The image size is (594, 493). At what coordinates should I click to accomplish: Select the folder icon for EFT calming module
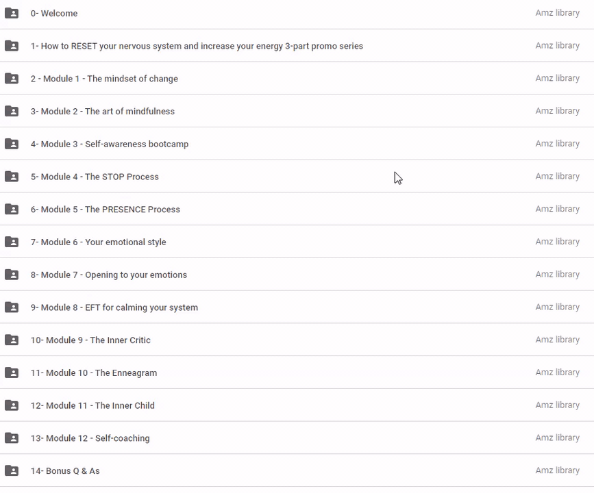pyautogui.click(x=12, y=307)
